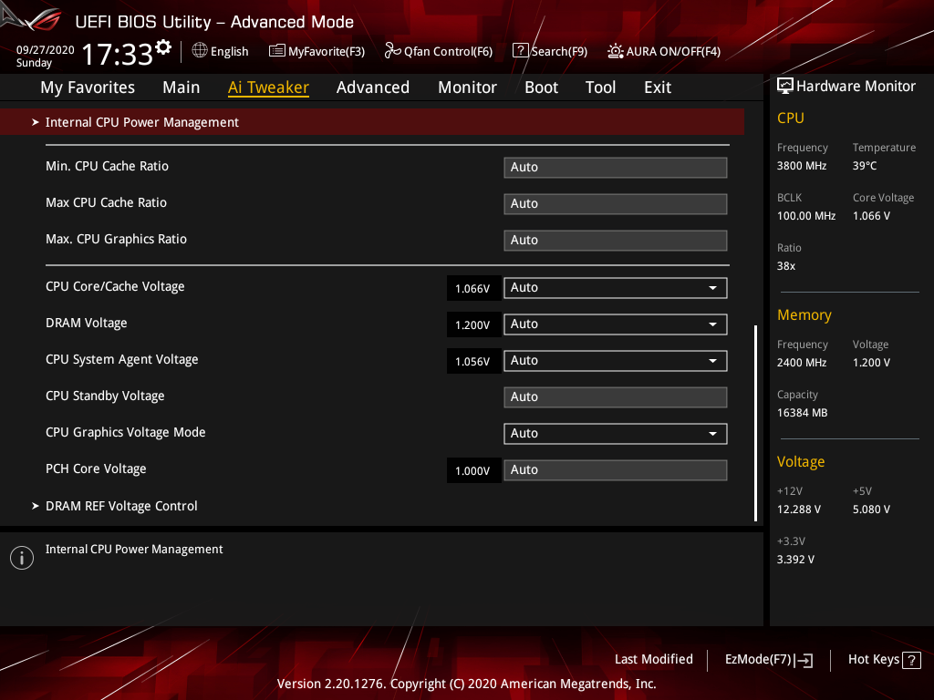Click Memory frequency 2400 MHz value
This screenshot has width=934, height=700.
[802, 362]
